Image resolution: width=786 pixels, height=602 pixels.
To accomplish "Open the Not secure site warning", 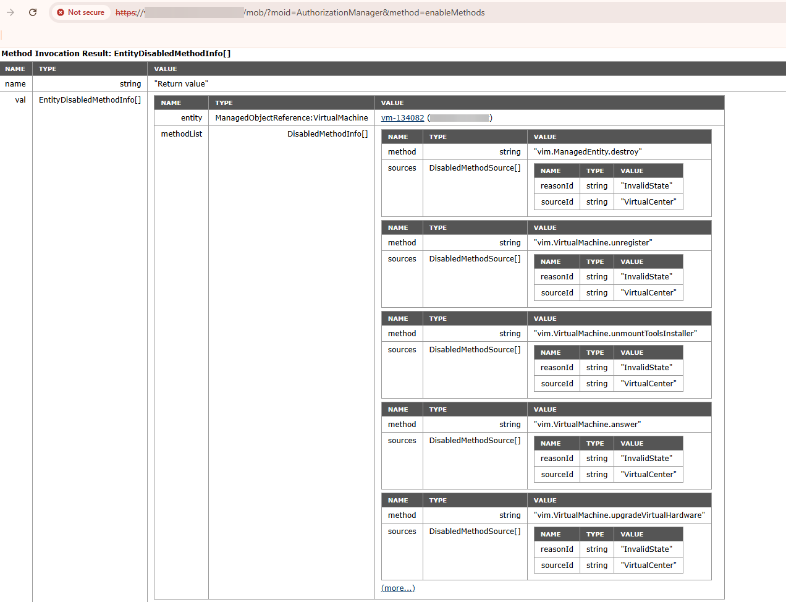I will 80,12.
